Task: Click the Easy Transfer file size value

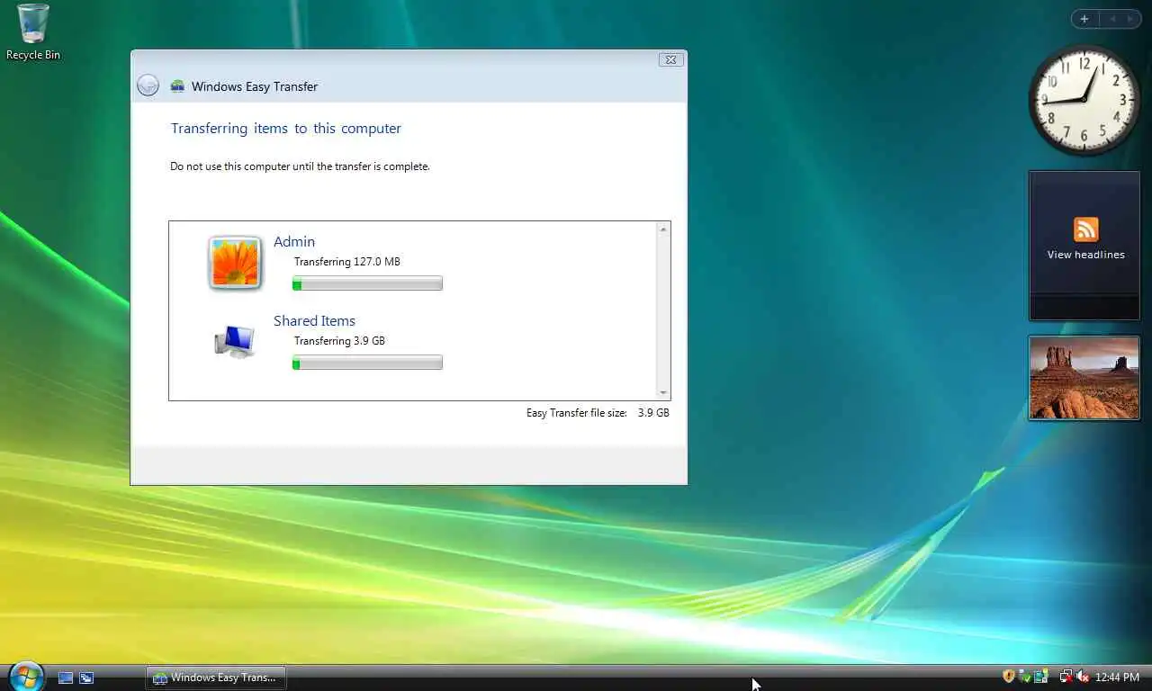Action: [x=653, y=413]
